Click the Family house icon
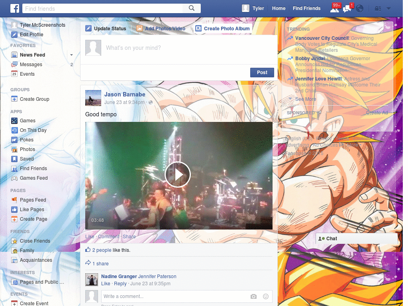The width and height of the screenshot is (408, 306). point(14,251)
